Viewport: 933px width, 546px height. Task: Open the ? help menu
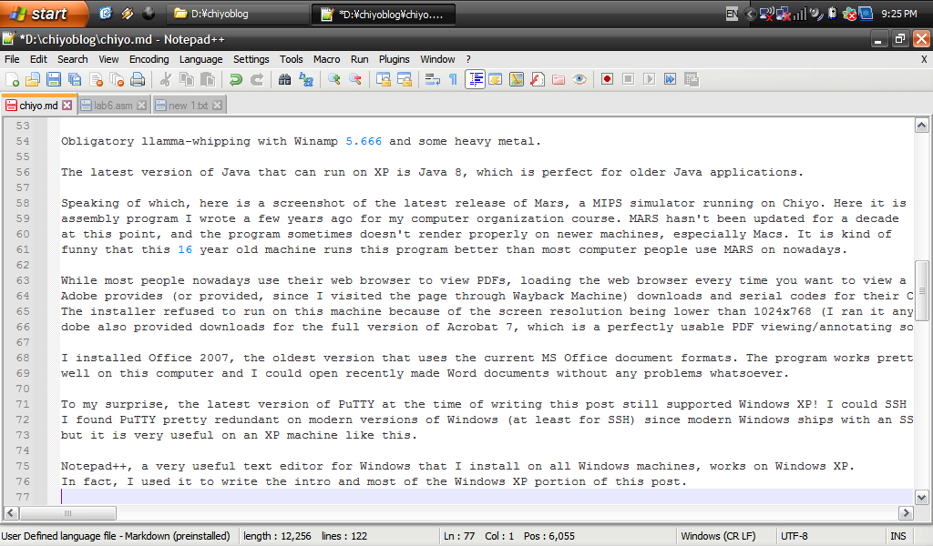pos(468,59)
